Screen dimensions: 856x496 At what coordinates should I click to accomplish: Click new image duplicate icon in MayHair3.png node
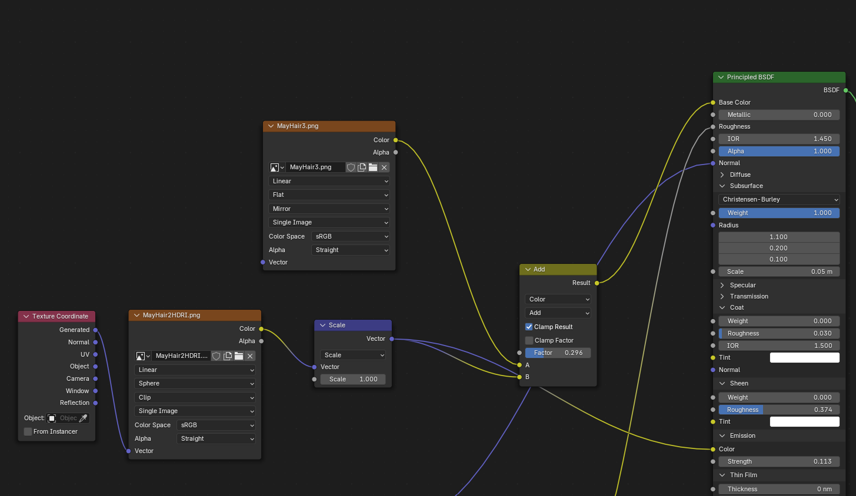362,167
